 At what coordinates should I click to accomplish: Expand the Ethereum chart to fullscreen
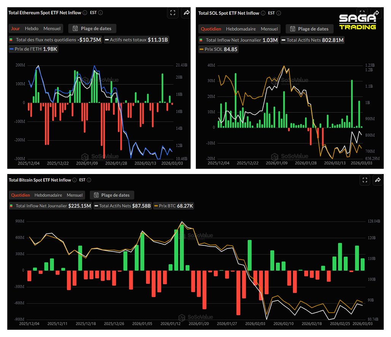(173, 13)
